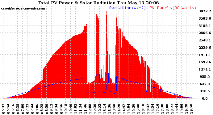The image size is (213, 115).
Task: Click the 17:38 time label
Action: [x=163, y=109]
